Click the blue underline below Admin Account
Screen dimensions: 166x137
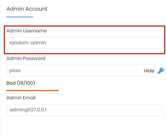tap(20, 17)
